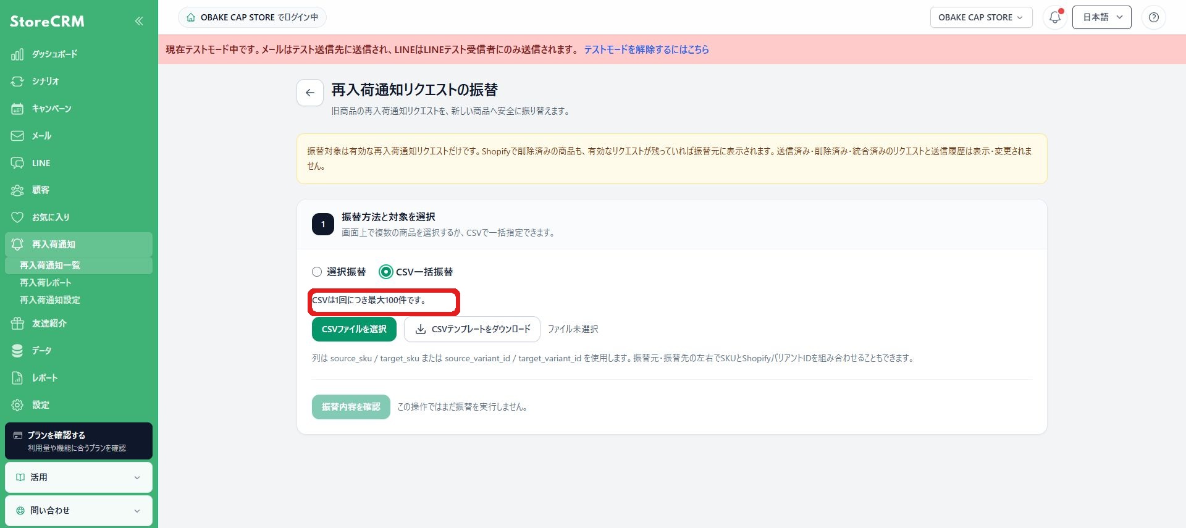Open メール from the sidebar
Image resolution: width=1186 pixels, height=528 pixels.
click(78, 136)
